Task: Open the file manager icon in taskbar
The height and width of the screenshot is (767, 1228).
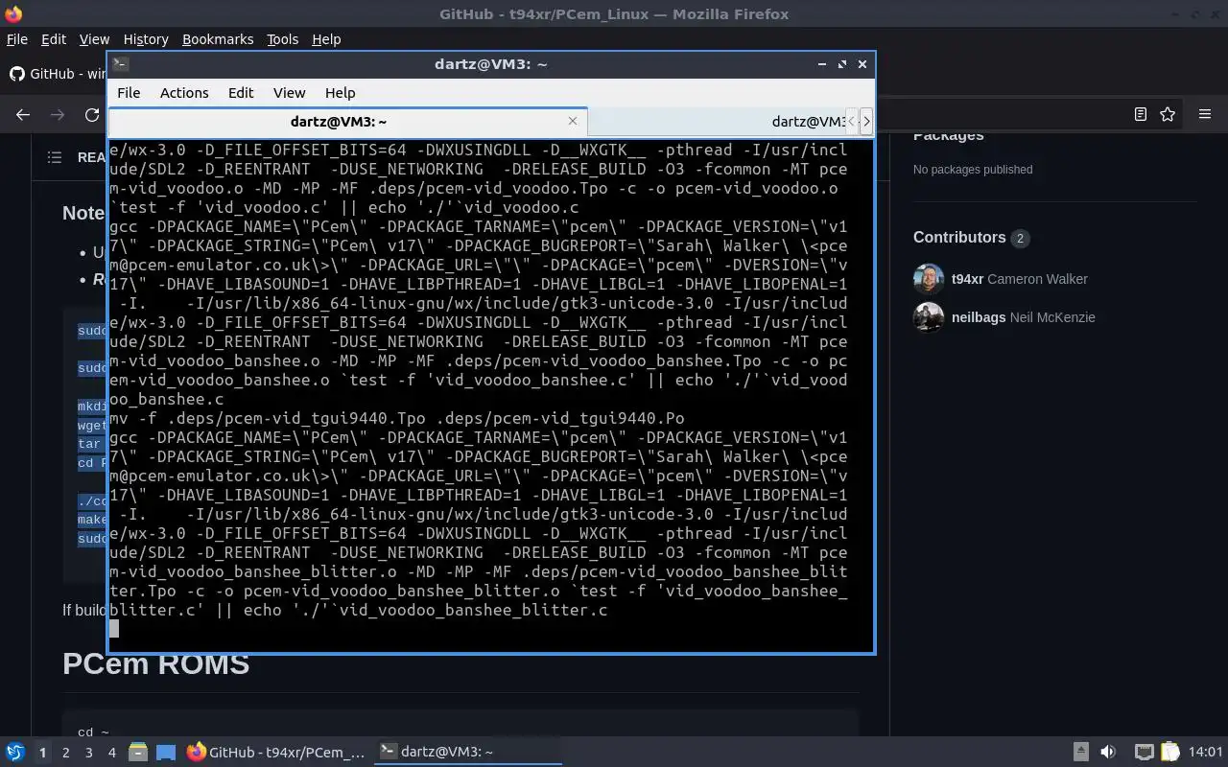Action: (138, 753)
